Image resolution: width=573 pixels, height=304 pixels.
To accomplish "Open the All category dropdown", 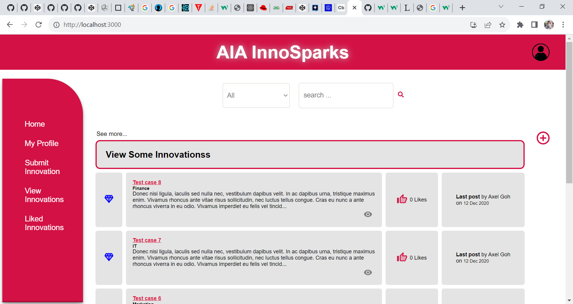I will [256, 95].
